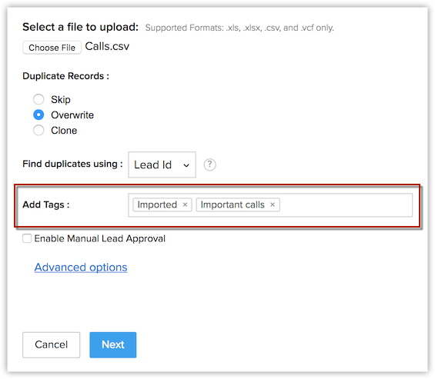Select the Skip radio option

pos(38,99)
